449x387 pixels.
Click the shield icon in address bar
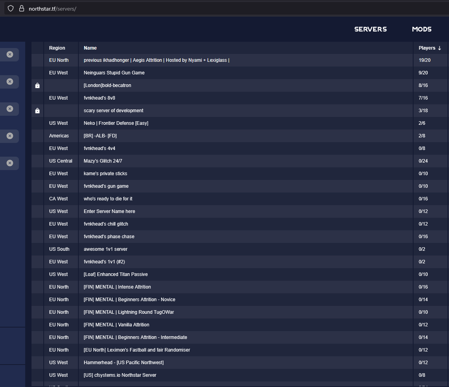pos(11,9)
